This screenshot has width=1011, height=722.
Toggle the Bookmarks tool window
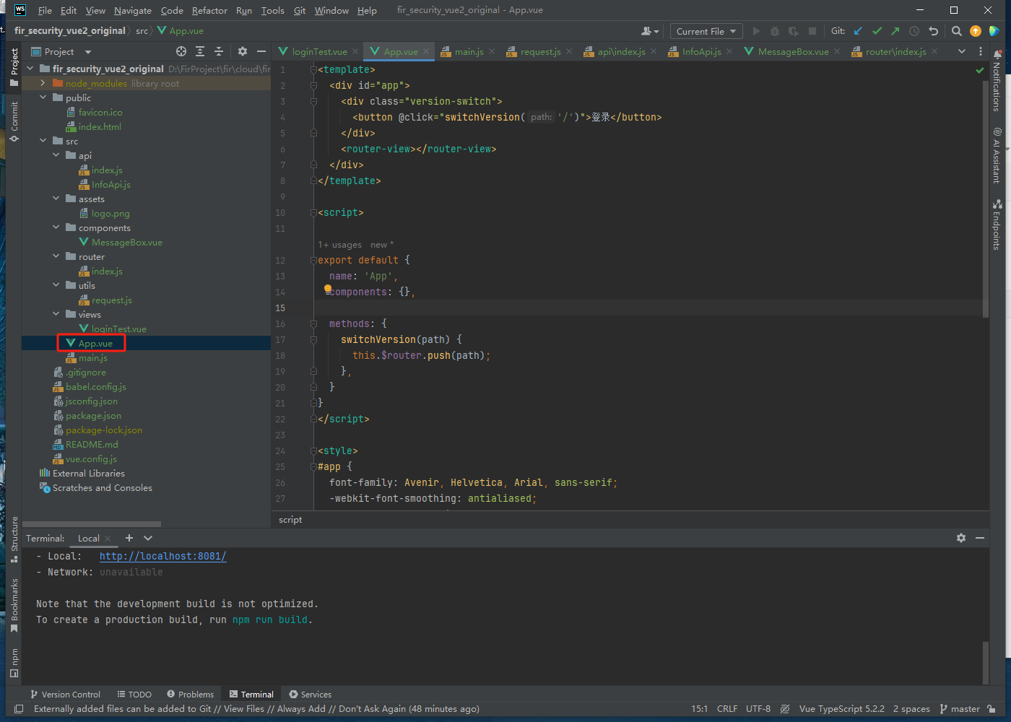(x=14, y=605)
